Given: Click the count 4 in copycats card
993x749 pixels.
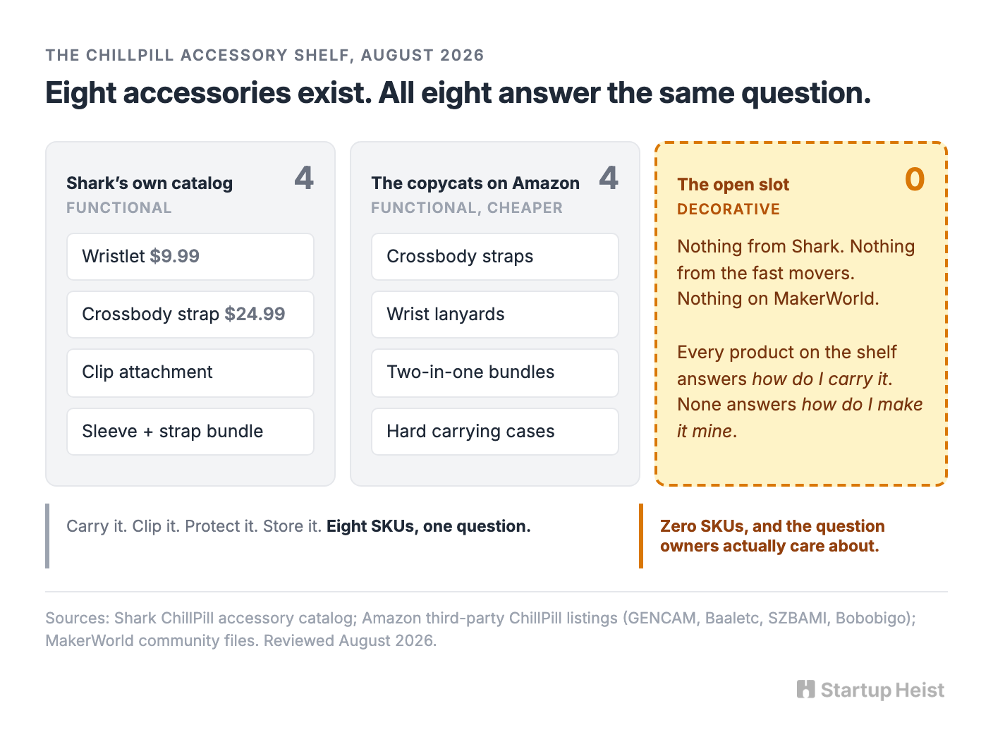Looking at the screenshot, I should coord(609,178).
